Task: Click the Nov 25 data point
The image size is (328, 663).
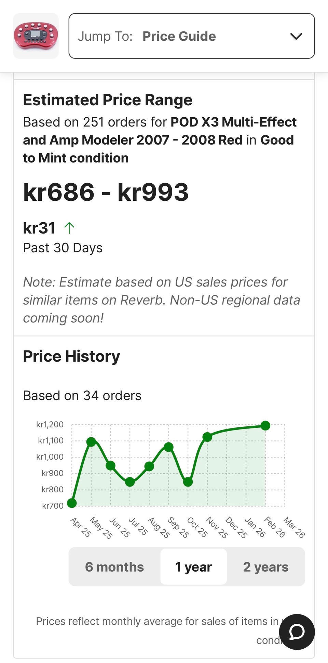Action: point(207,437)
